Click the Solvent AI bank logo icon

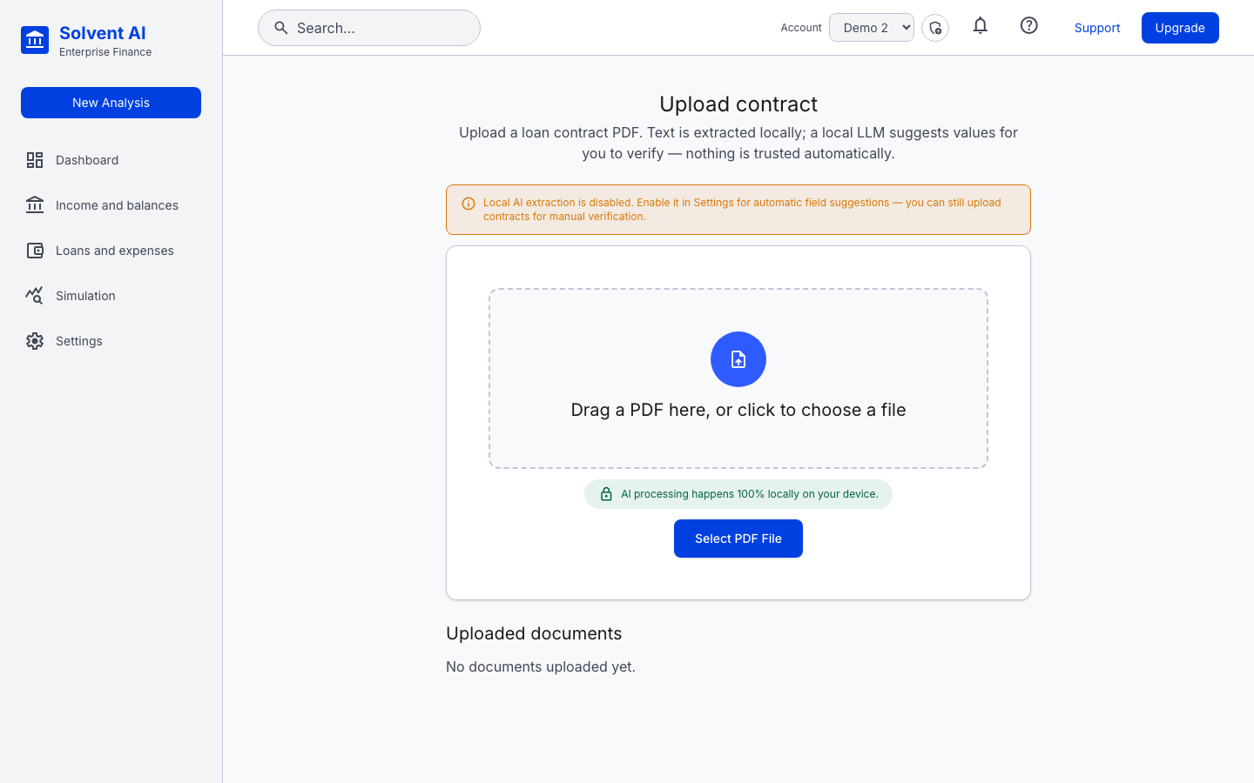click(35, 40)
